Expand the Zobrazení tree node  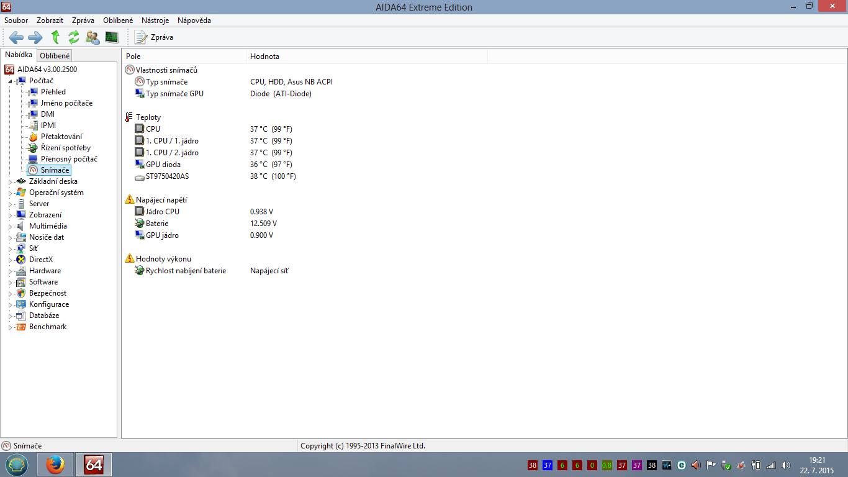pos(10,216)
